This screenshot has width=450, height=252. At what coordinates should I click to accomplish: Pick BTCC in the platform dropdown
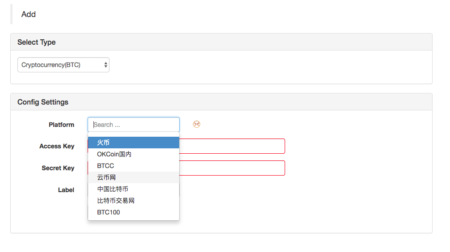coord(134,166)
